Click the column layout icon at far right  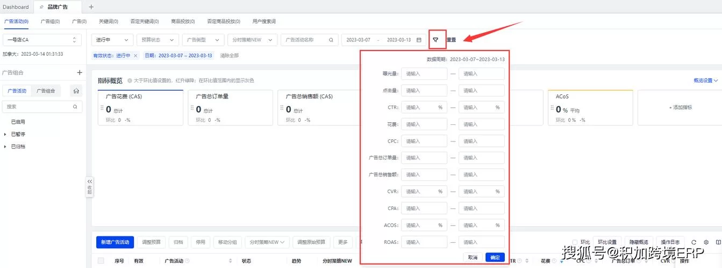(718, 242)
